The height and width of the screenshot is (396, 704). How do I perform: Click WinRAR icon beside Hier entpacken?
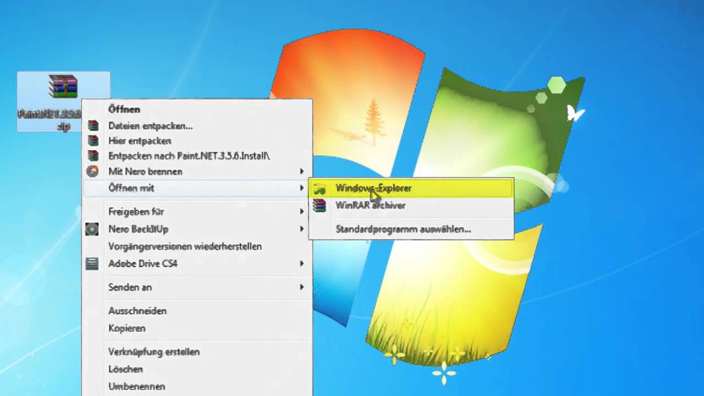pyautogui.click(x=93, y=141)
